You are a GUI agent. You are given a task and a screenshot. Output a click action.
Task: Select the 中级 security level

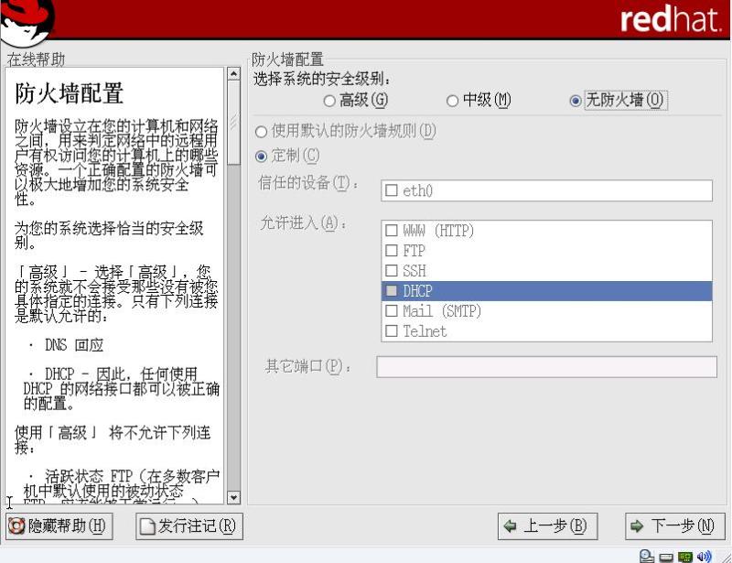click(452, 101)
